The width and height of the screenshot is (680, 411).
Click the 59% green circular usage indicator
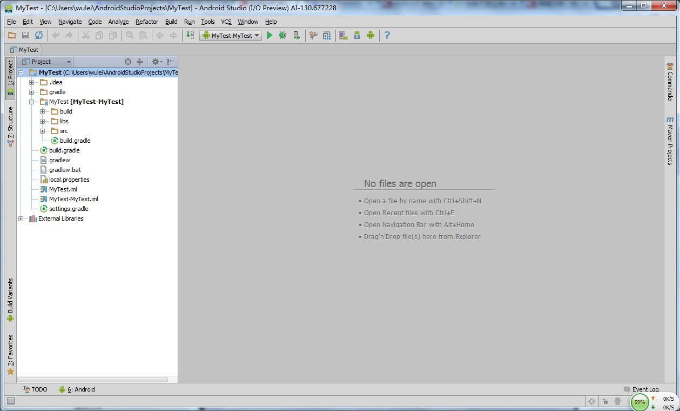click(640, 402)
